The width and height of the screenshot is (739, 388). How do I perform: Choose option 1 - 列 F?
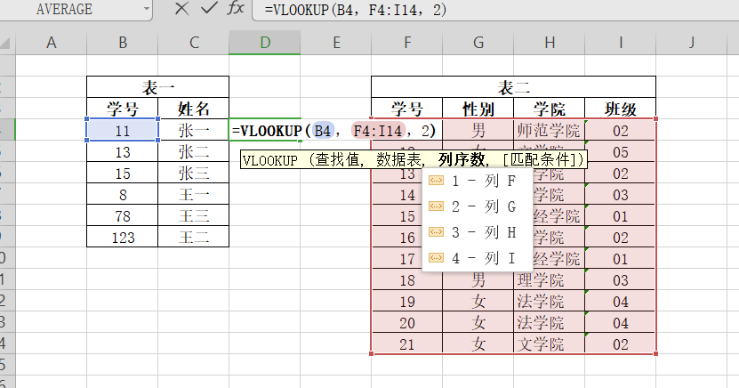point(477,181)
